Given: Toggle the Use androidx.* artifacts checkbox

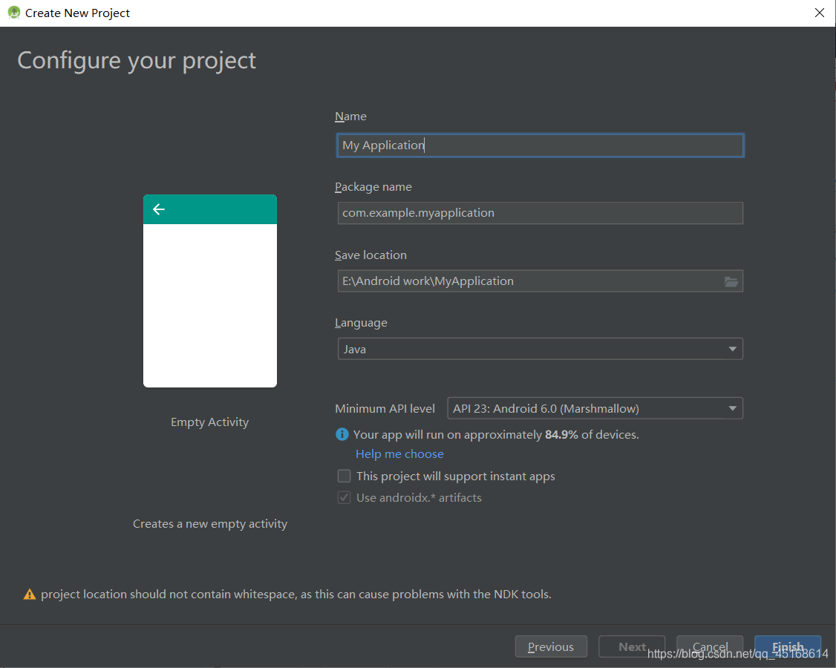Looking at the screenshot, I should tap(344, 497).
